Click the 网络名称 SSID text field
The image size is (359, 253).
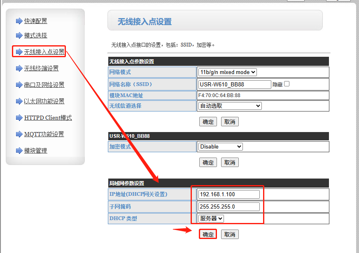(234, 84)
